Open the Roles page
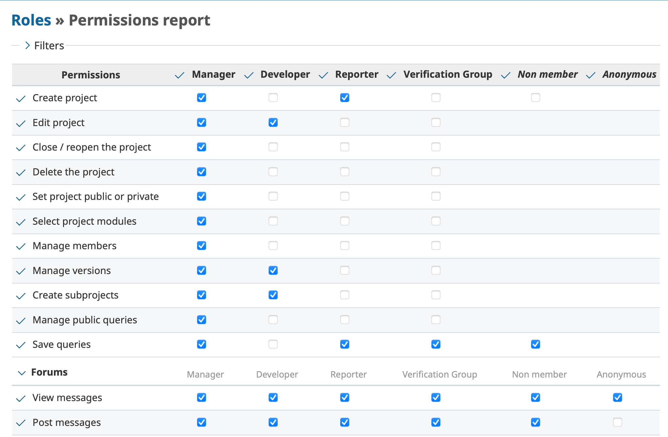The height and width of the screenshot is (437, 668). pos(31,20)
